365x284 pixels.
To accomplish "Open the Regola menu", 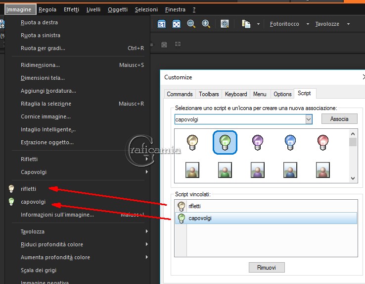I will point(47,9).
